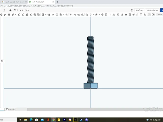Select the Rib tool
This screenshot has width=163, height=122.
[31, 15]
